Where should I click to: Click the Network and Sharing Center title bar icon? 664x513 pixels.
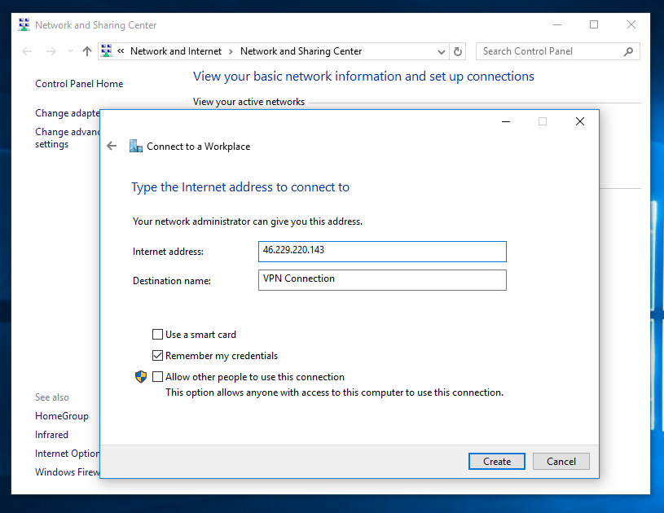click(x=24, y=25)
